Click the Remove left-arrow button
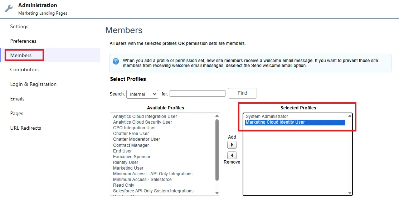 [232, 155]
